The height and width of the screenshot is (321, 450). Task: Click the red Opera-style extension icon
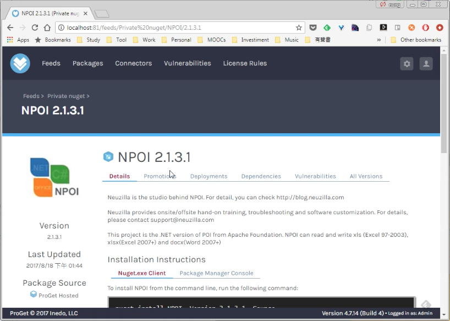point(426,28)
